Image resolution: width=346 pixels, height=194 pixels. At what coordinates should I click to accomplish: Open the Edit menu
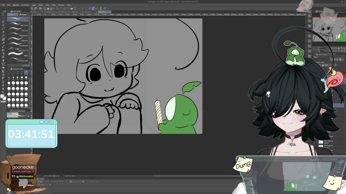click(x=9, y=5)
